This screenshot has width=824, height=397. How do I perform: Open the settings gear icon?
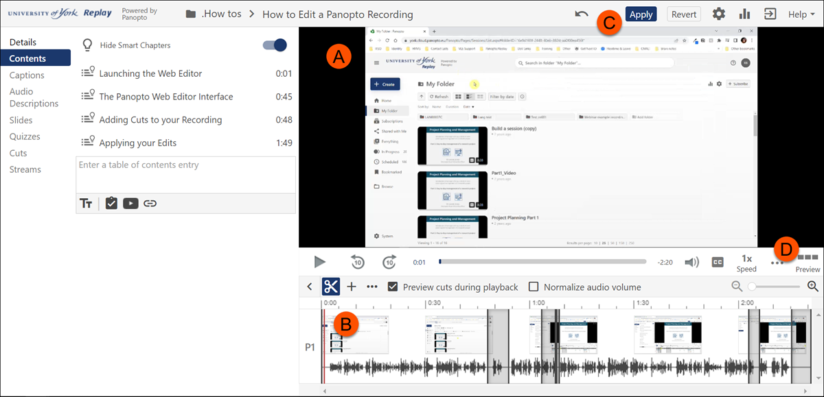[x=718, y=14]
